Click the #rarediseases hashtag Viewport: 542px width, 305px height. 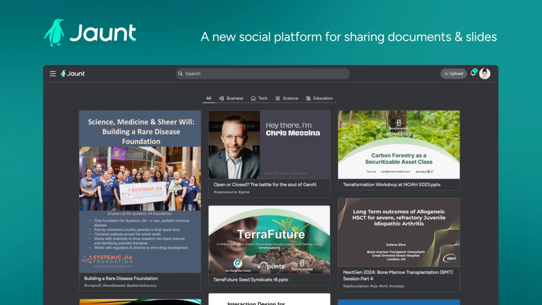point(114,286)
